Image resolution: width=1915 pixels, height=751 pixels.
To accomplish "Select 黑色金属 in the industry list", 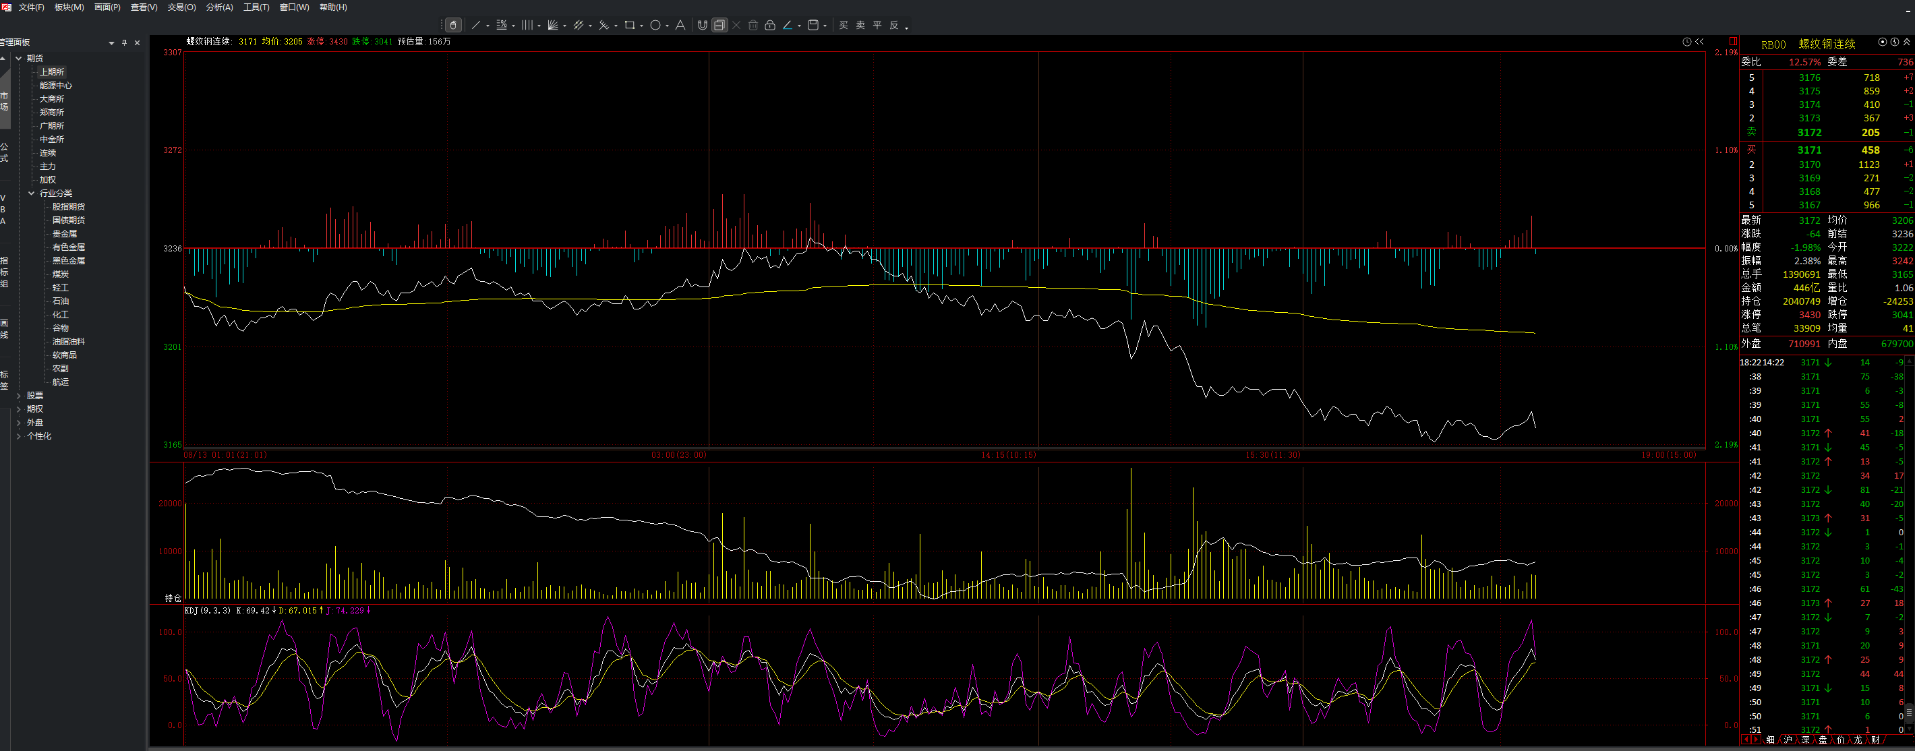I will (68, 261).
